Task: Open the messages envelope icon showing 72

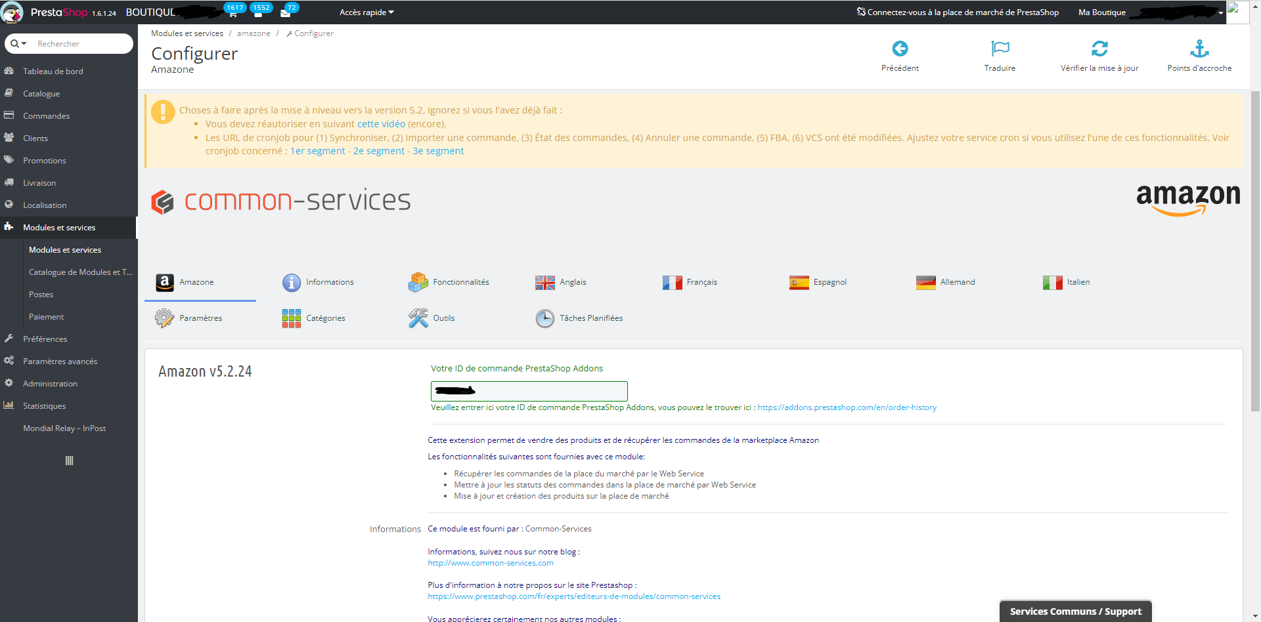Action: [x=286, y=12]
